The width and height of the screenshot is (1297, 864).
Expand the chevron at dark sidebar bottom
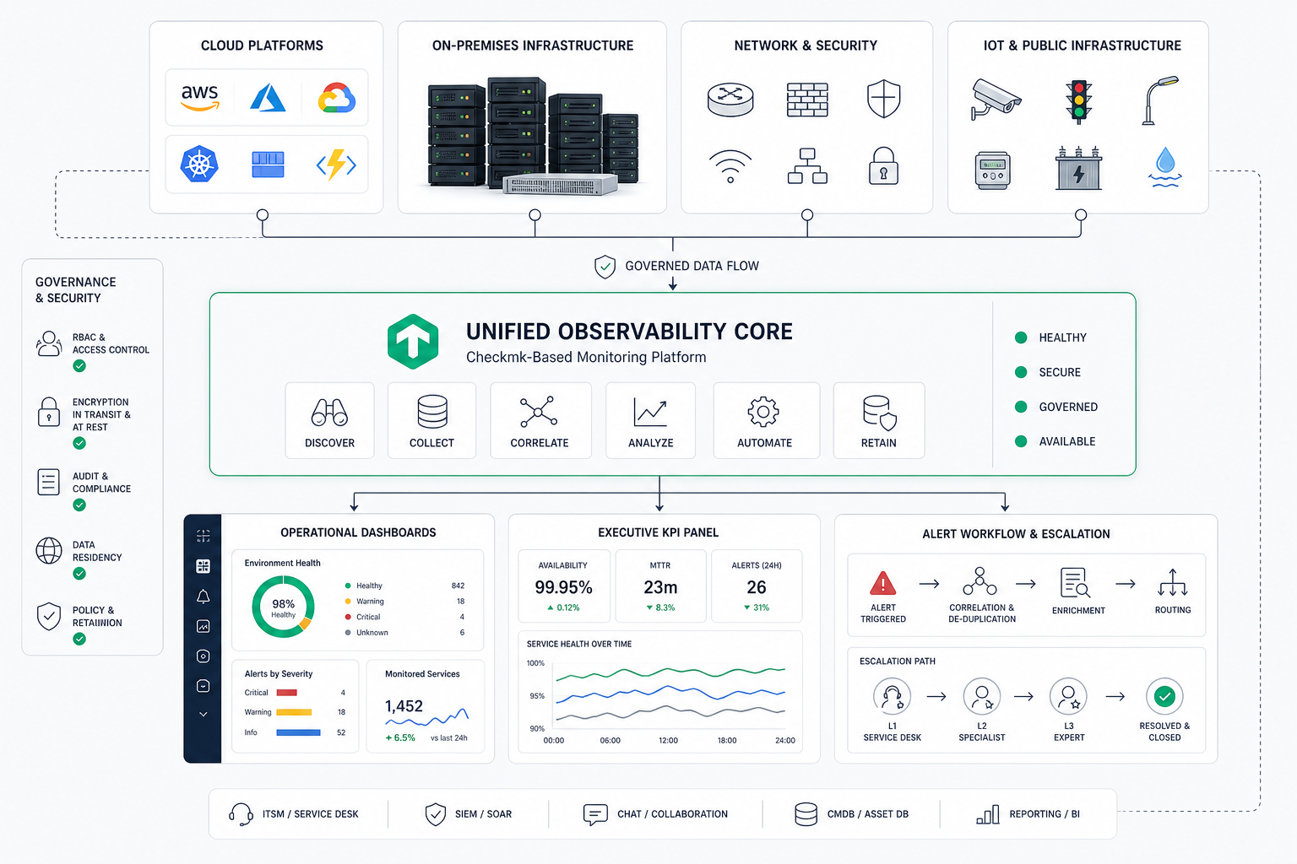click(x=203, y=714)
